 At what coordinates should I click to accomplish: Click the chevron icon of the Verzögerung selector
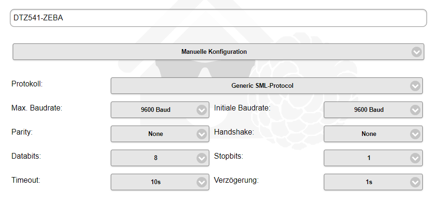tap(415, 182)
